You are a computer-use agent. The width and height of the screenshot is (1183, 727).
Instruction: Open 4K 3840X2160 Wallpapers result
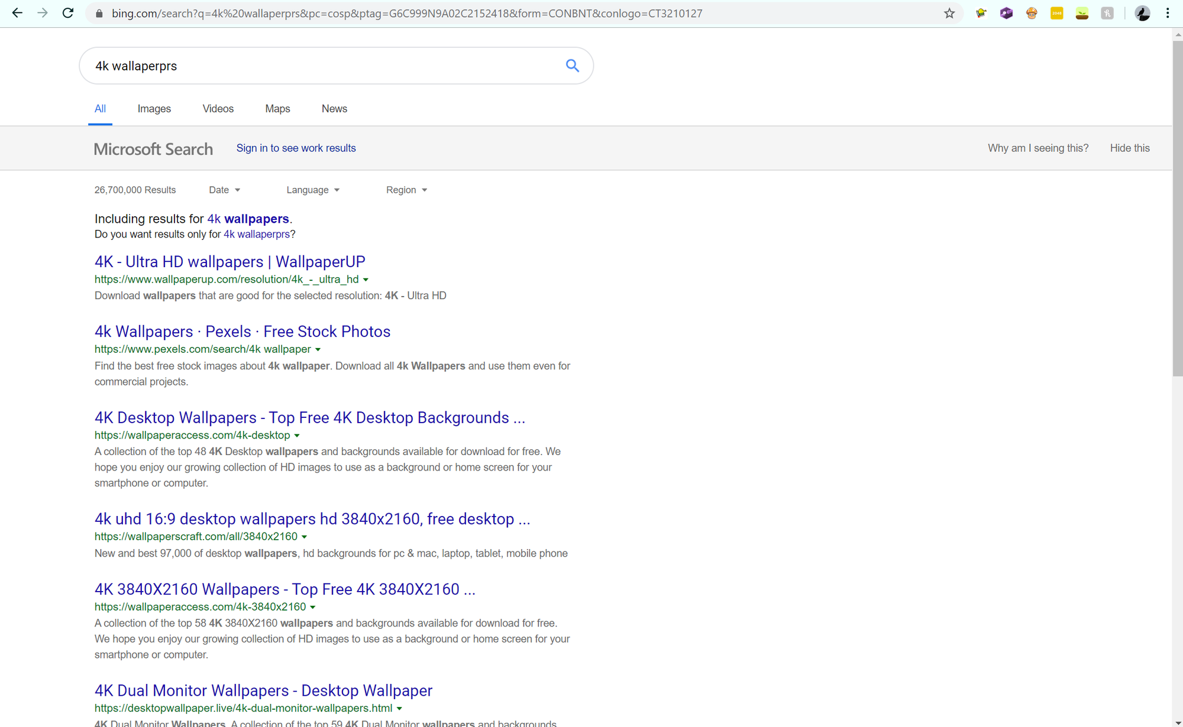tap(285, 589)
